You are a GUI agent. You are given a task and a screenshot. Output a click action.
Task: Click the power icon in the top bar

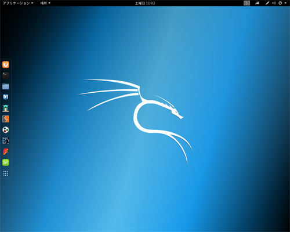pos(280,3)
